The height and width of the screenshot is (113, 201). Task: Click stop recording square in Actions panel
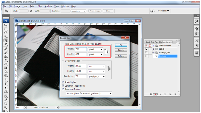151,94
